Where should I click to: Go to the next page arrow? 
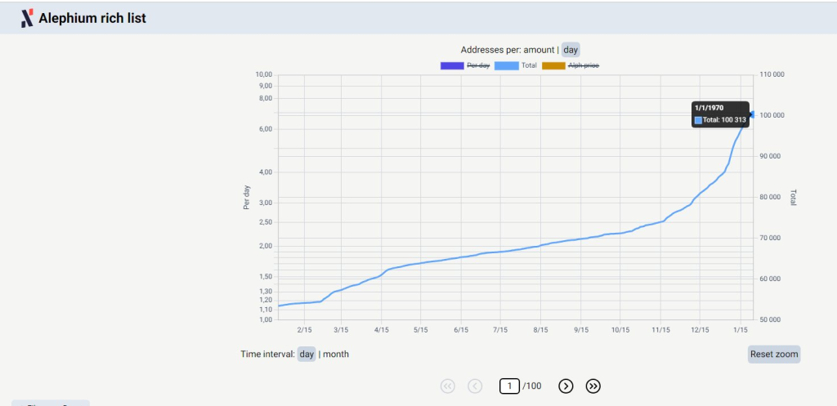[x=566, y=386]
